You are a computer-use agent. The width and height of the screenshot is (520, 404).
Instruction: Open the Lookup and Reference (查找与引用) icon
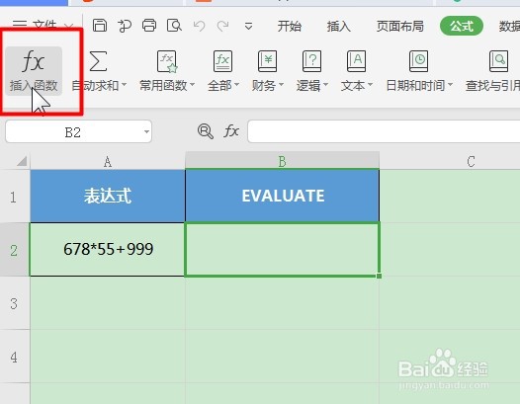(498, 61)
